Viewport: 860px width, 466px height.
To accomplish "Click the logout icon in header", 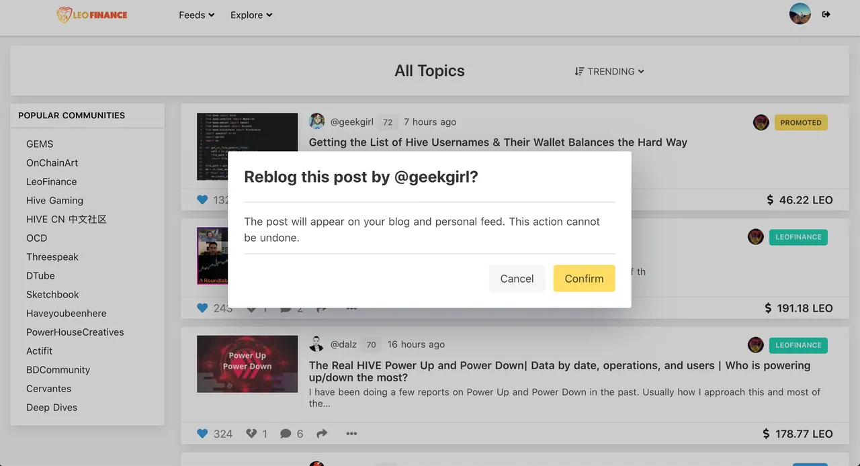I will coord(826,14).
